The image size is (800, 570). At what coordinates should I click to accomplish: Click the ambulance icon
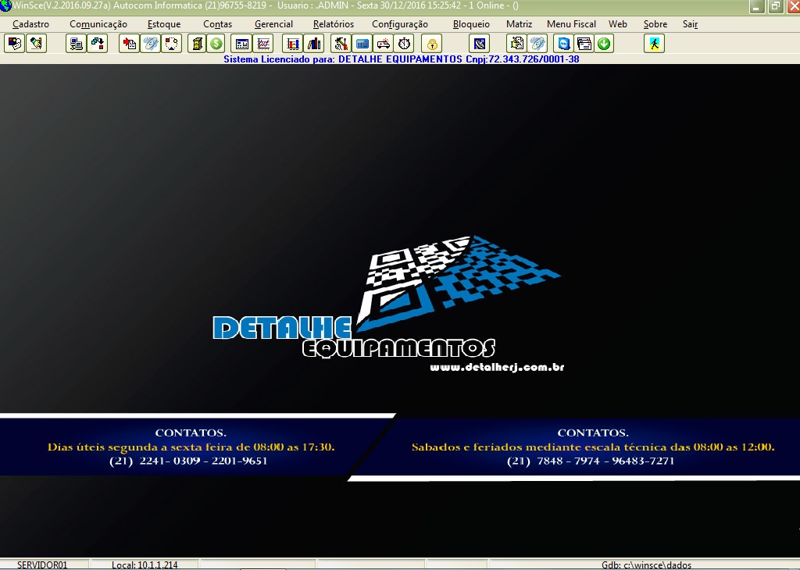(383, 44)
